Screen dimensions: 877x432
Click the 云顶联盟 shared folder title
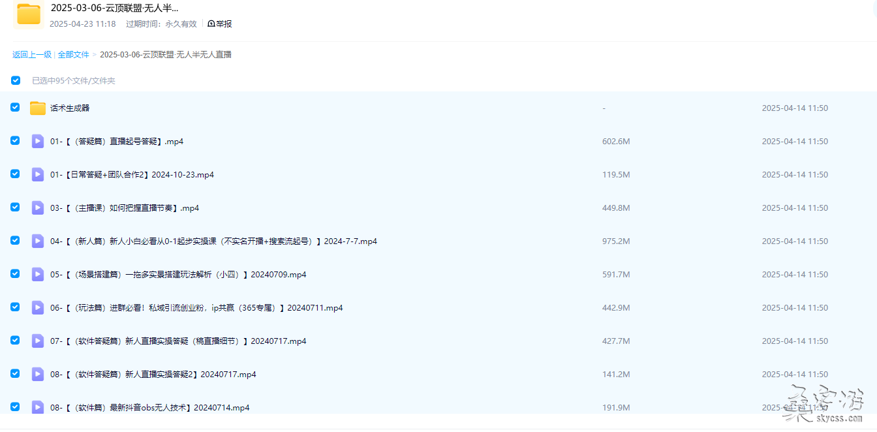114,8
